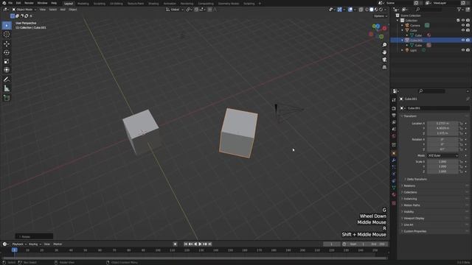Open the Edit menu
Viewport: 472px width, 265px height.
(18, 3)
